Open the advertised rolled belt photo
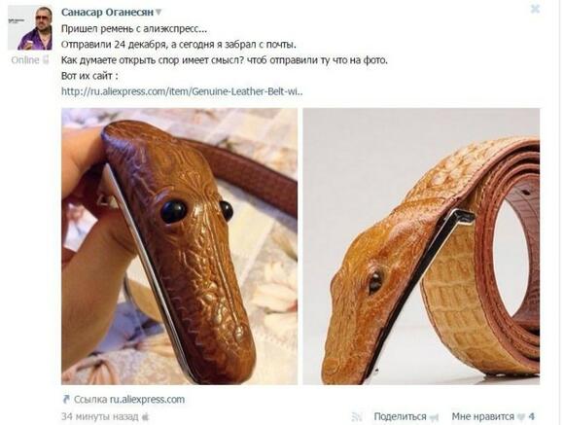Viewport: 564px width, 425px height. 421,246
